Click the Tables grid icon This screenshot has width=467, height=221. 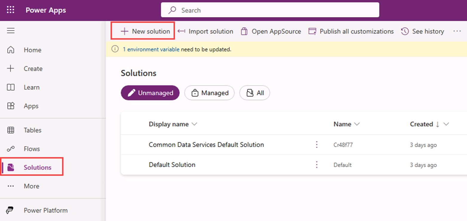tap(11, 130)
